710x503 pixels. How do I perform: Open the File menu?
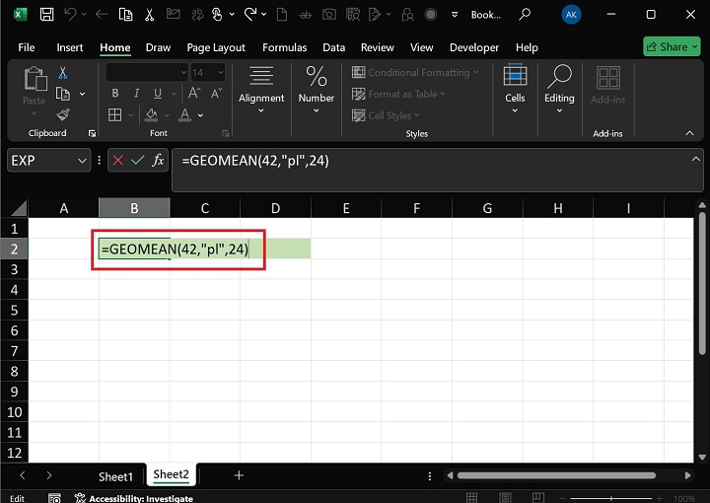click(x=27, y=47)
